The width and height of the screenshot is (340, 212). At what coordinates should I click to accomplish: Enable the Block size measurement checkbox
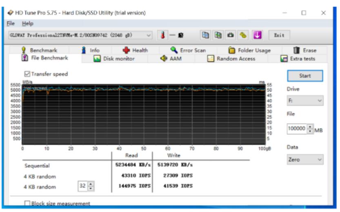click(27, 203)
